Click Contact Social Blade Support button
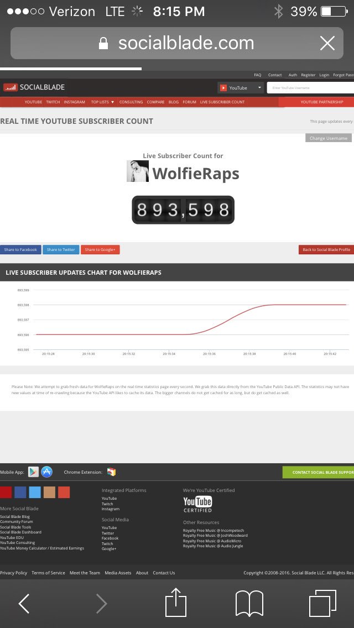 click(x=318, y=472)
